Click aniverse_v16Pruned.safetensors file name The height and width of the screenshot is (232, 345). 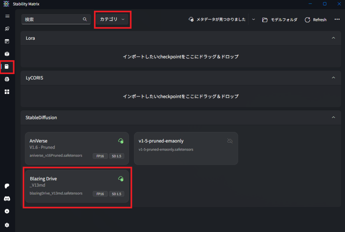(56, 156)
